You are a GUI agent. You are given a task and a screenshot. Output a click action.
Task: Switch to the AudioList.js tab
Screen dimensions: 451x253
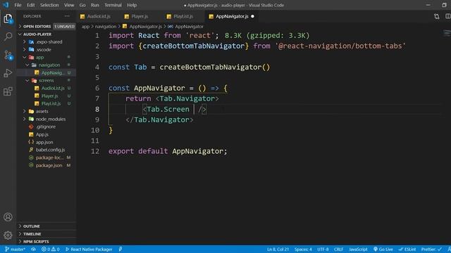[x=99, y=16]
